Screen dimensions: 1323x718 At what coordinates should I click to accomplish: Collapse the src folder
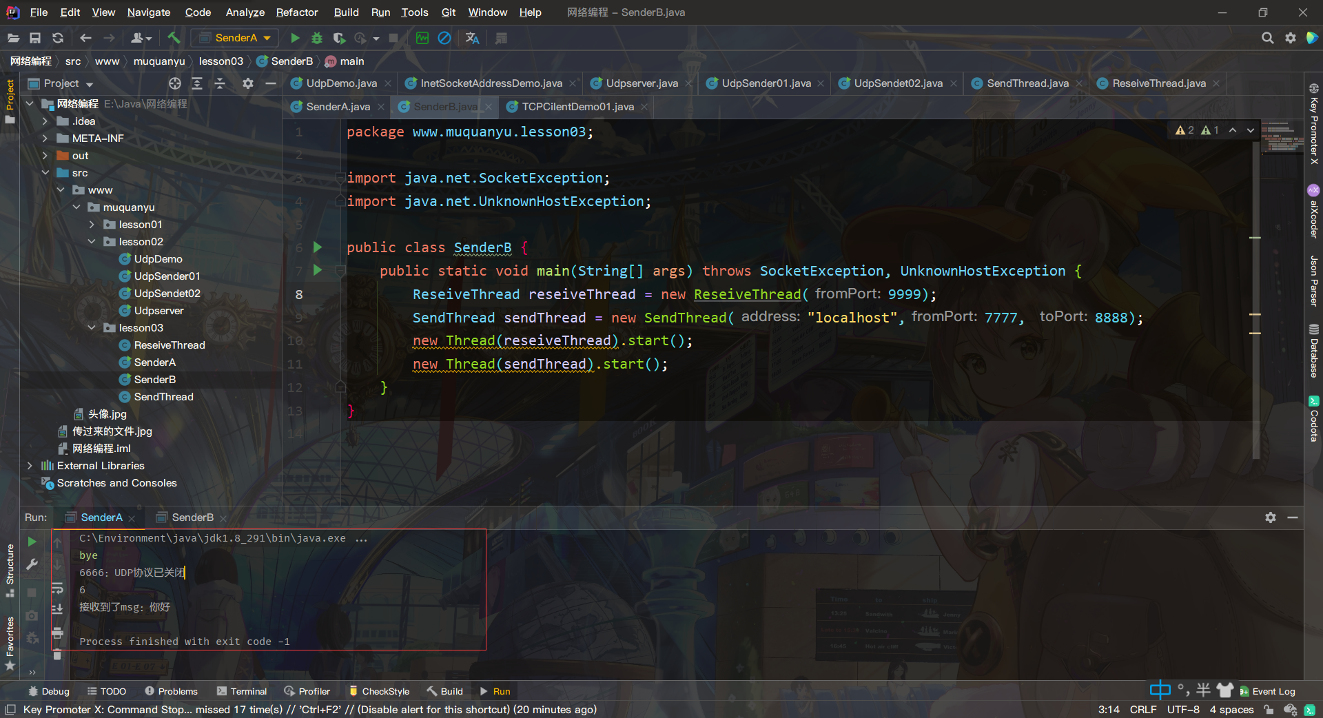point(45,173)
